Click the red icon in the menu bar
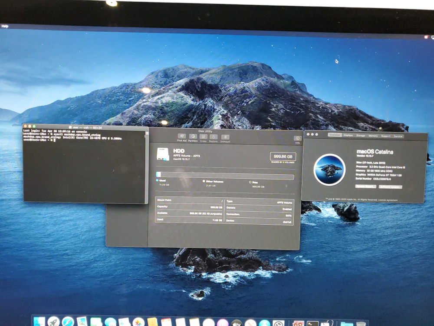The width and height of the screenshot is (434, 326). pos(426,37)
